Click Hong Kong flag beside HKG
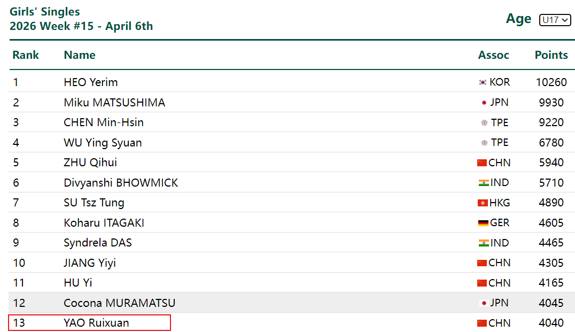 (483, 203)
